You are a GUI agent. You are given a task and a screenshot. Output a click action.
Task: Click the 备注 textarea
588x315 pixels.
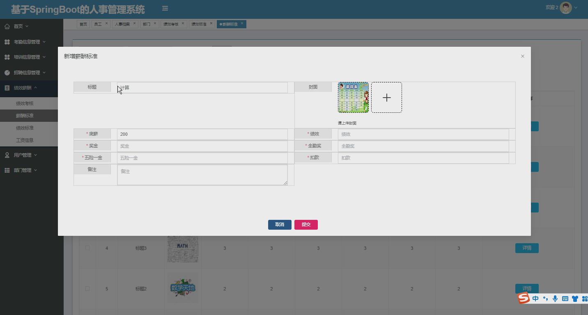(x=202, y=175)
